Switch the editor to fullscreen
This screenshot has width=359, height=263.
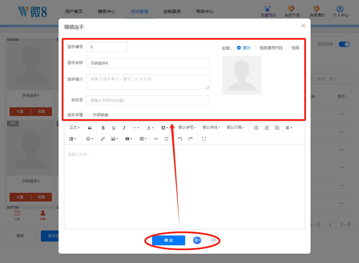(x=204, y=139)
